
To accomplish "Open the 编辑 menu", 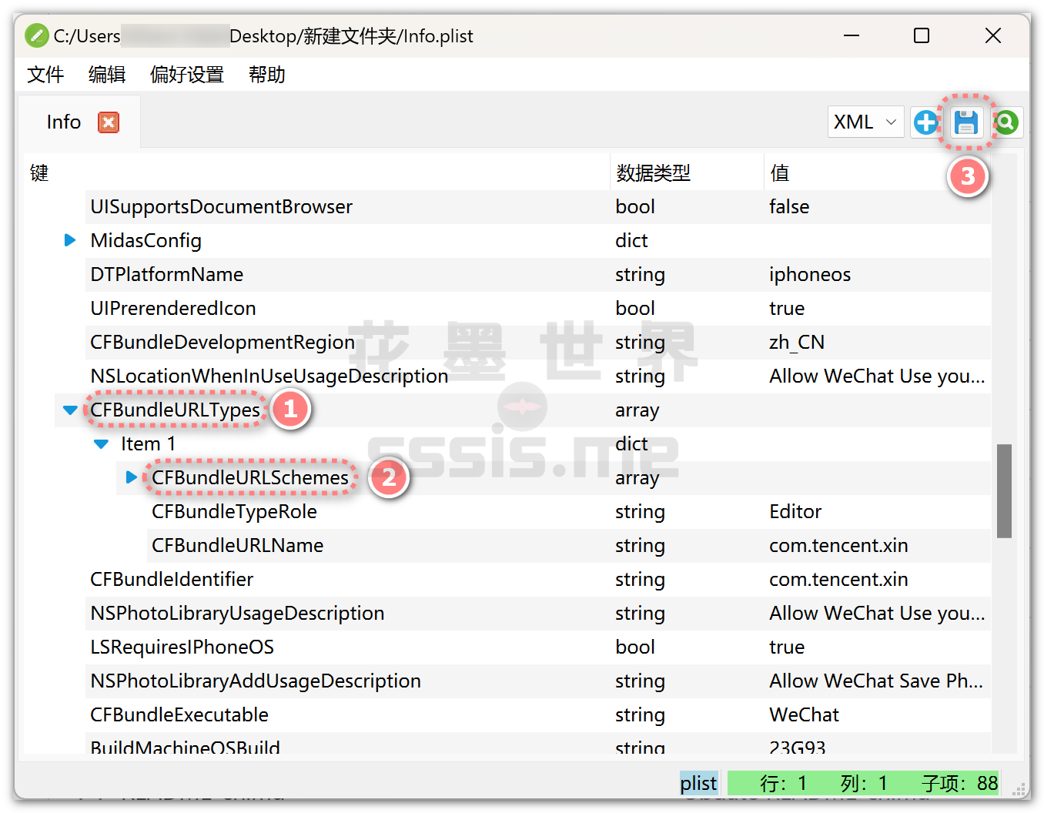I will coord(107,75).
